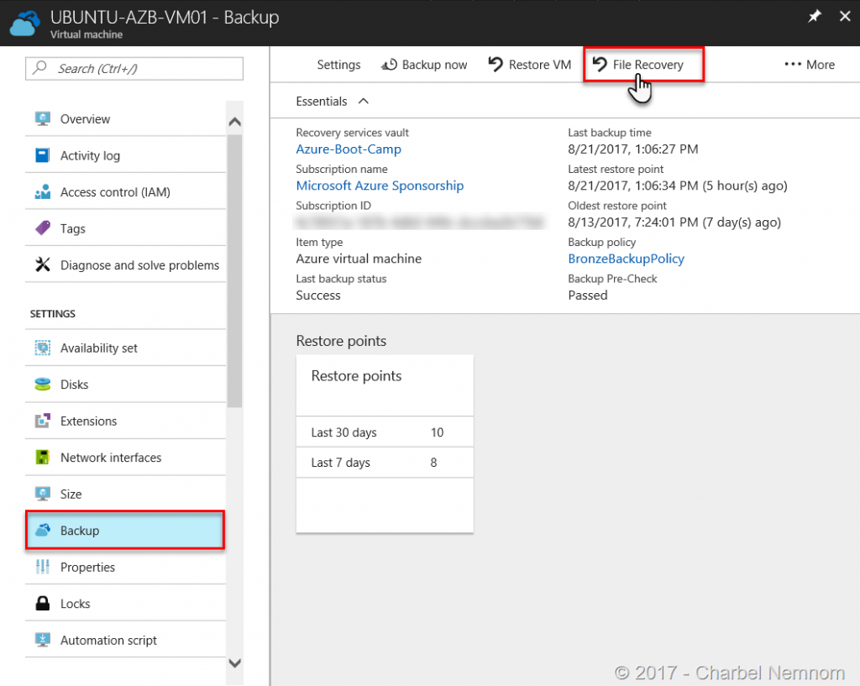Screen dimensions: 860x686
Task: Click the Backup now clock icon
Action: (x=389, y=65)
